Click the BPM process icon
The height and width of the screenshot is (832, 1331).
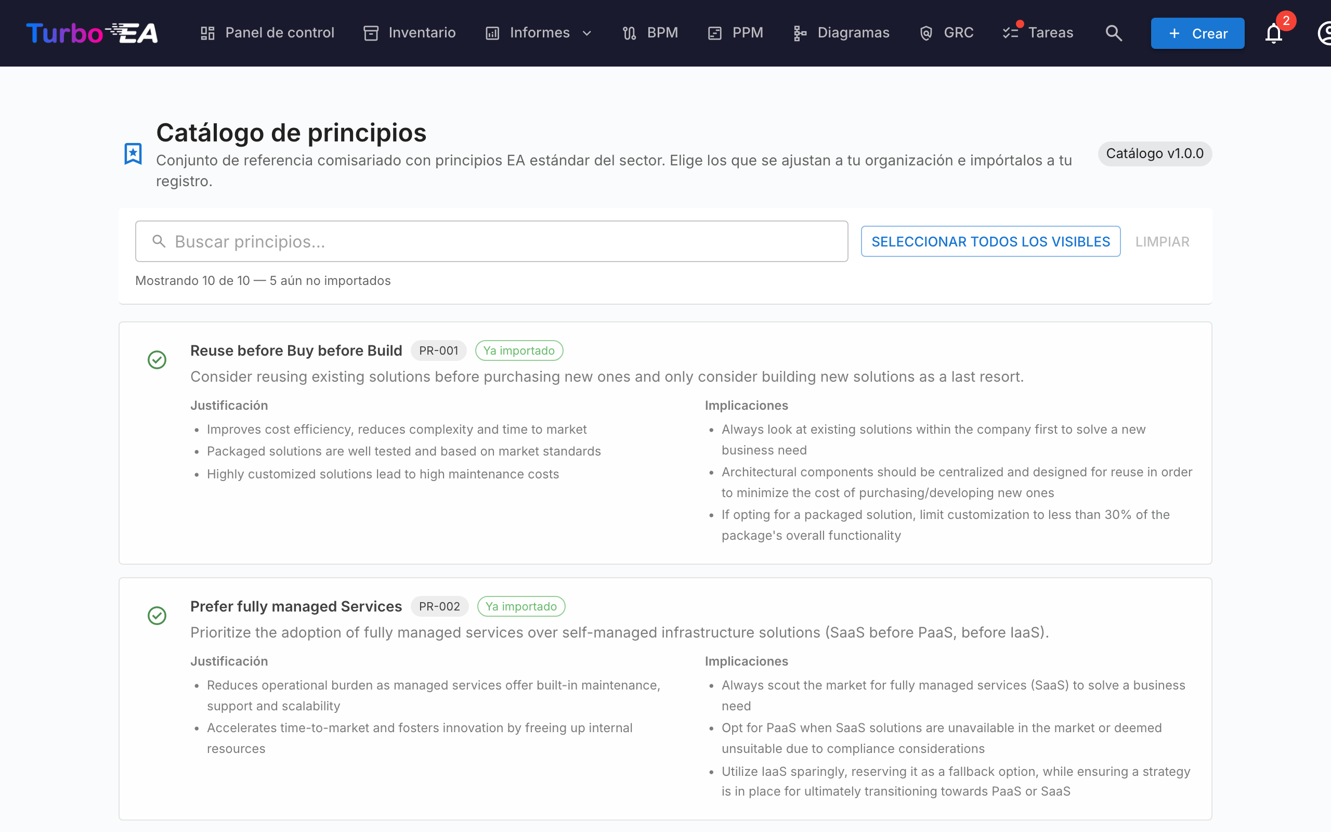click(629, 33)
